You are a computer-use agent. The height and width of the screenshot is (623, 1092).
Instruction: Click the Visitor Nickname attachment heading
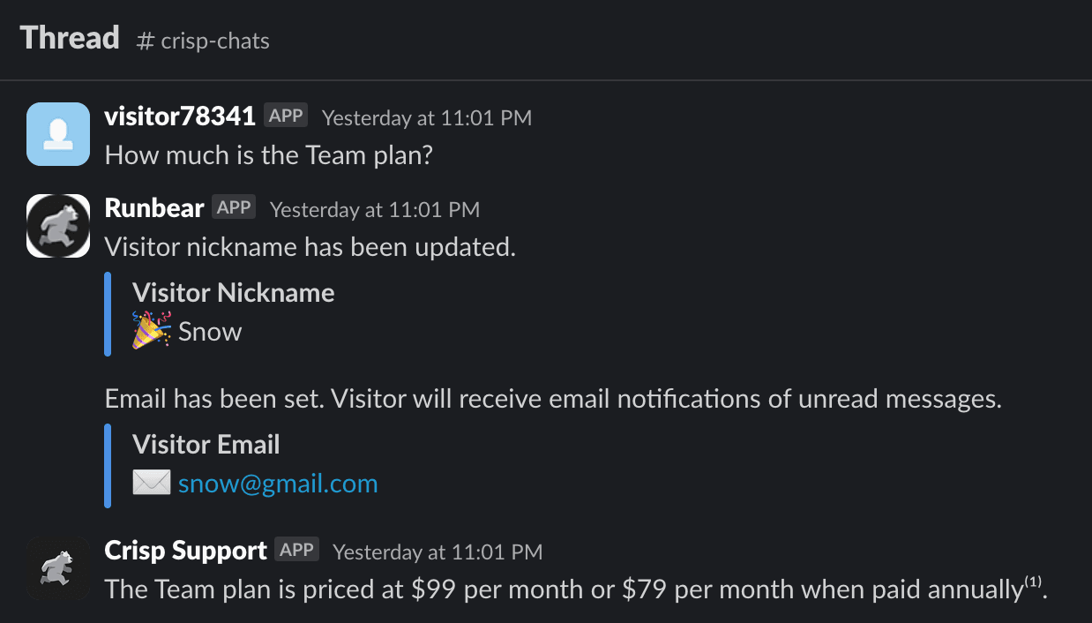point(234,293)
